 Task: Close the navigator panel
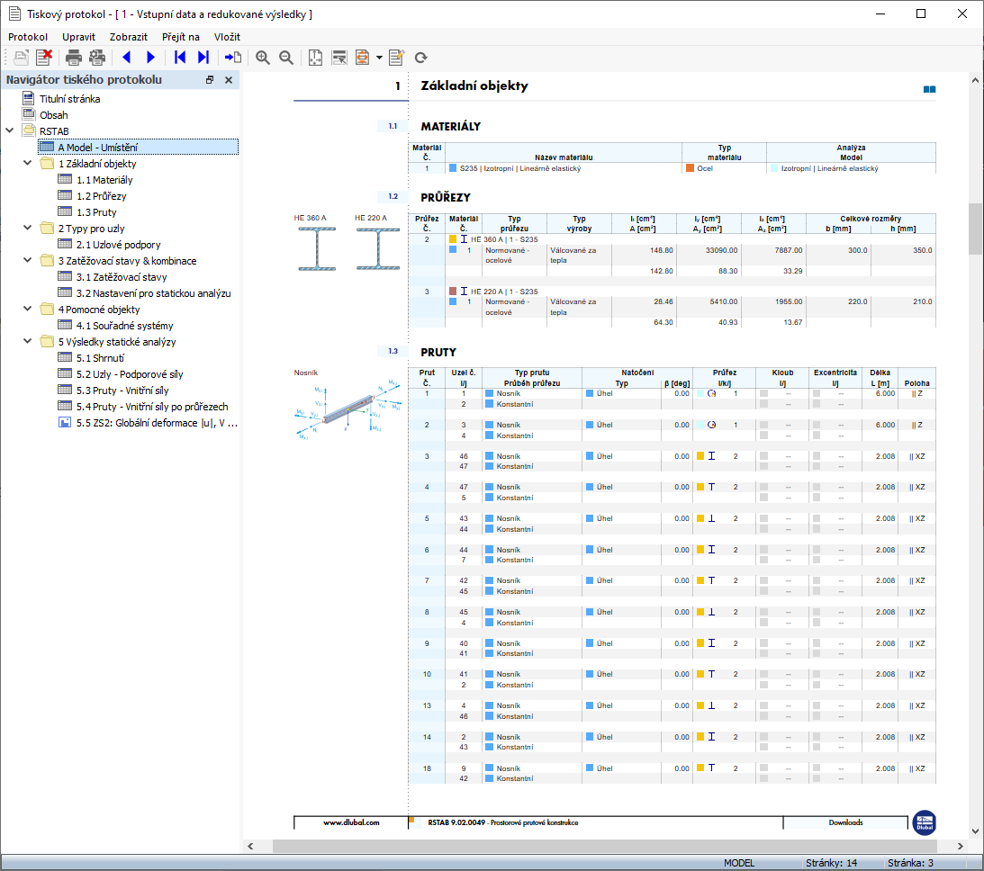pos(229,80)
